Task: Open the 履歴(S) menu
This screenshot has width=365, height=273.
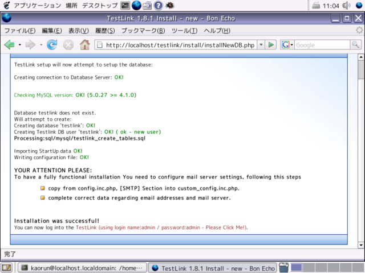Action: pyautogui.click(x=105, y=31)
